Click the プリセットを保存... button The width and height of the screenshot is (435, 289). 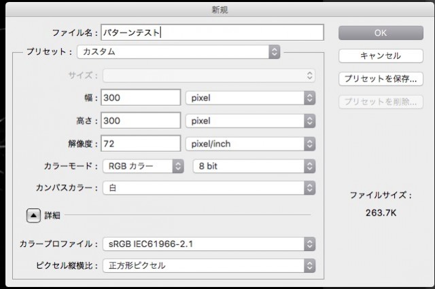point(381,79)
